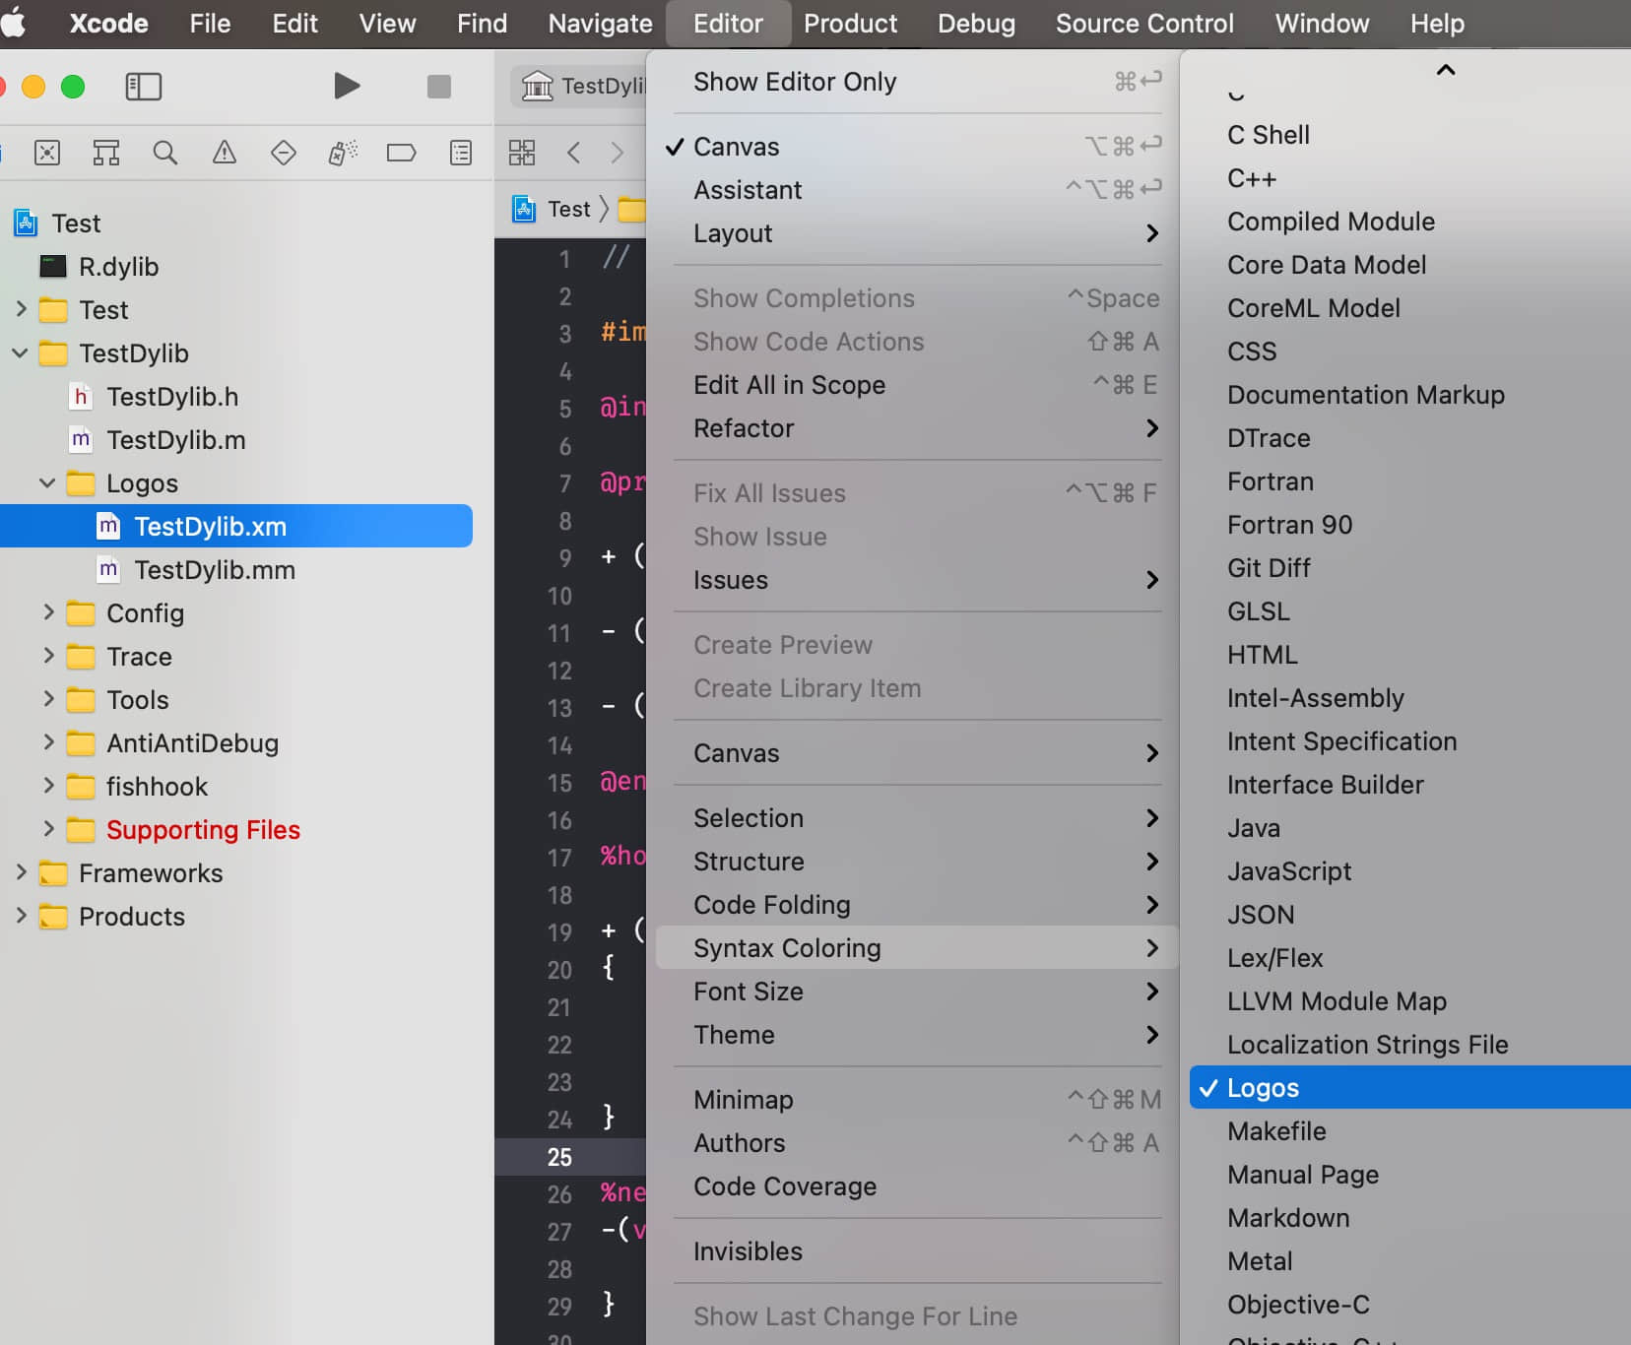The image size is (1631, 1345).
Task: Click the TestDylib.mm file icon
Action: pos(108,570)
